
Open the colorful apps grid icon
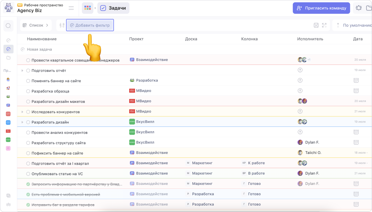[88, 8]
